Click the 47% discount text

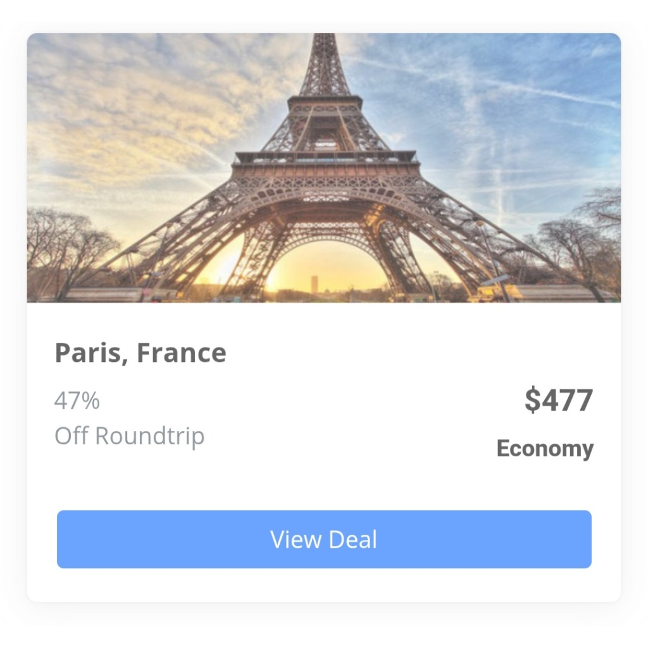pyautogui.click(x=77, y=401)
